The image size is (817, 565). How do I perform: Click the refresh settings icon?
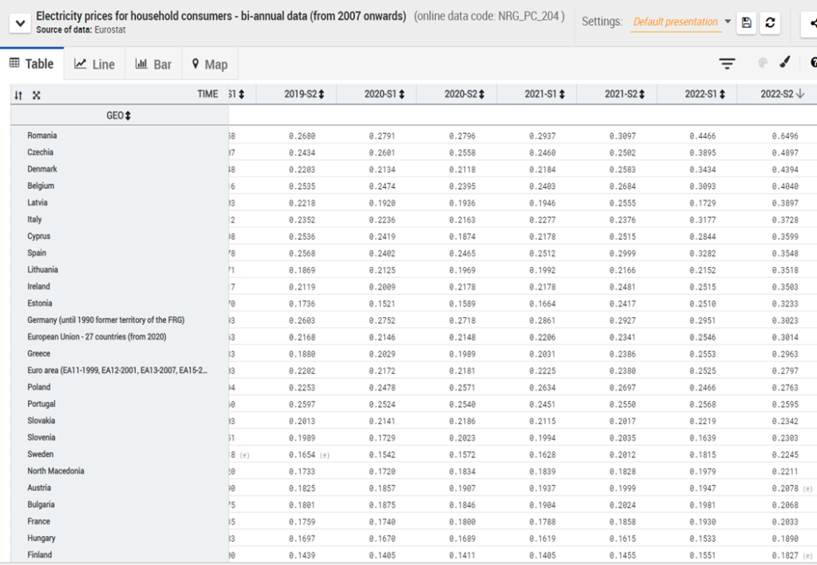770,23
